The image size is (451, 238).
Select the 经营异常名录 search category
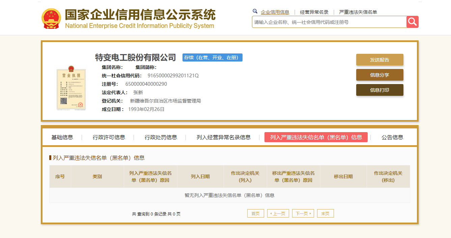[x=314, y=12]
